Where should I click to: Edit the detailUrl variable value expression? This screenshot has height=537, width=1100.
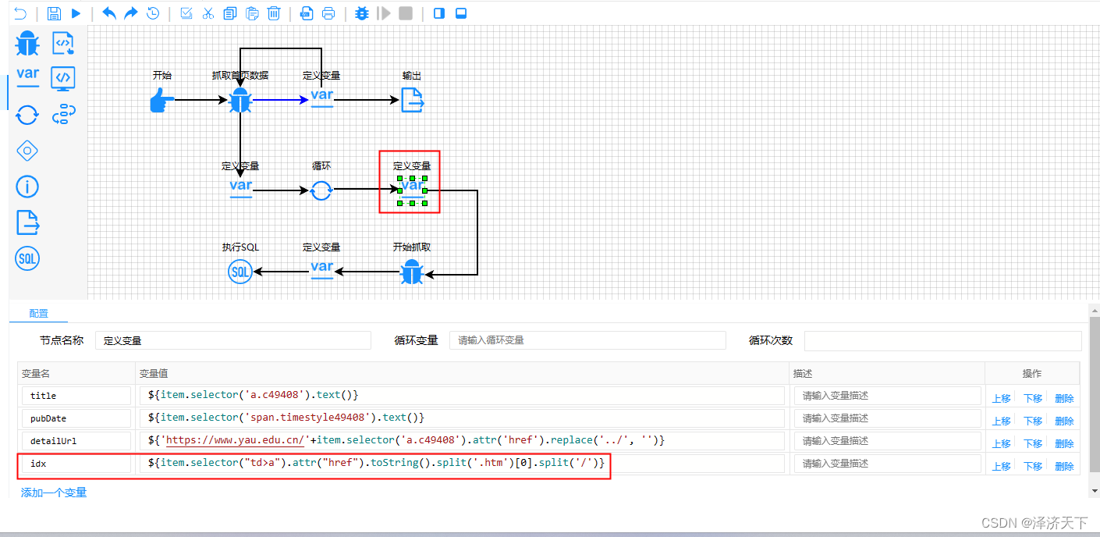point(462,441)
